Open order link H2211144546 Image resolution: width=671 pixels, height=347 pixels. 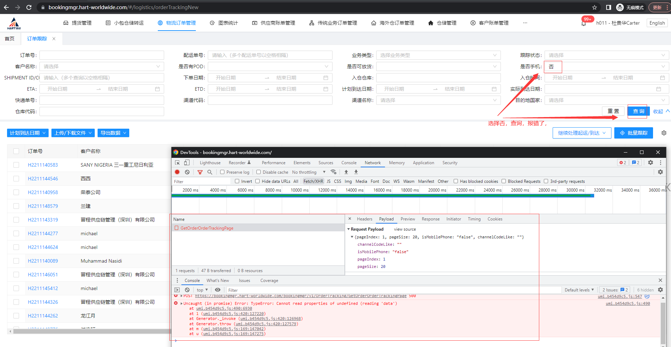(43, 179)
